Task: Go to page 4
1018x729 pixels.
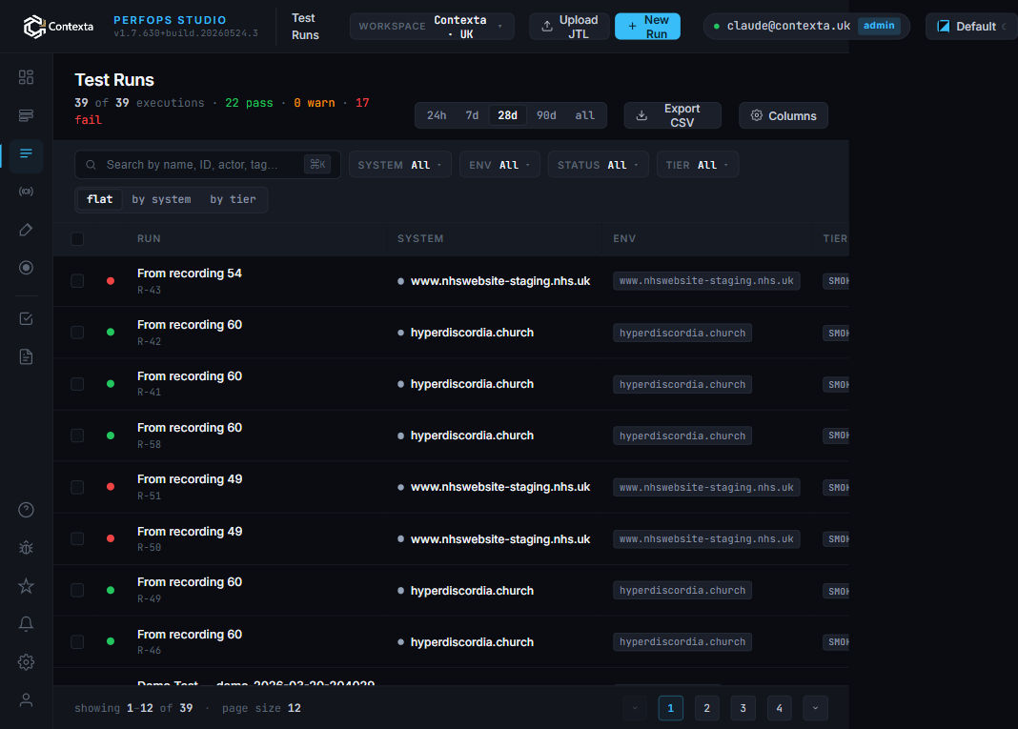Action: (779, 708)
